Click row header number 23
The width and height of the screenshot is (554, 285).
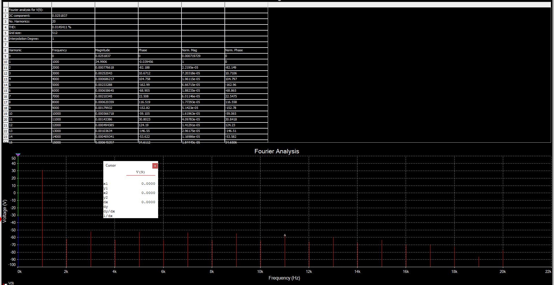pyautogui.click(x=5, y=137)
